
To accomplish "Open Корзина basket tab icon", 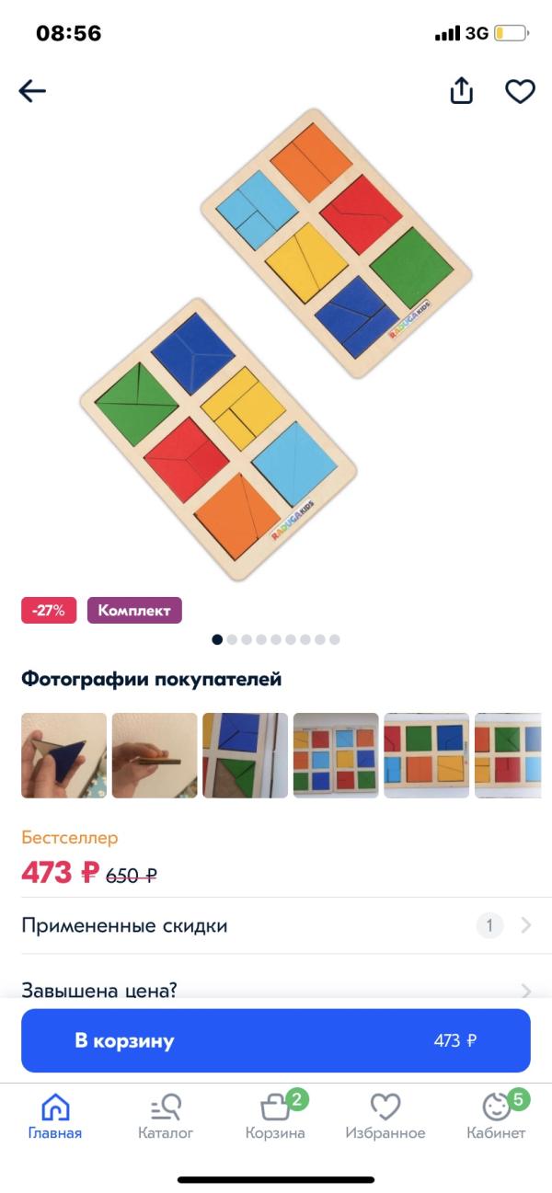I will [275, 1107].
